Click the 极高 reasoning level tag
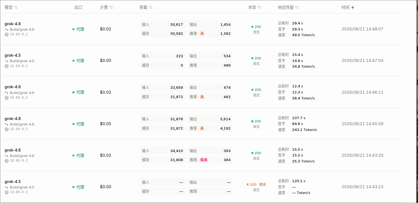Viewport: 418px width, 203px height. coord(204,160)
